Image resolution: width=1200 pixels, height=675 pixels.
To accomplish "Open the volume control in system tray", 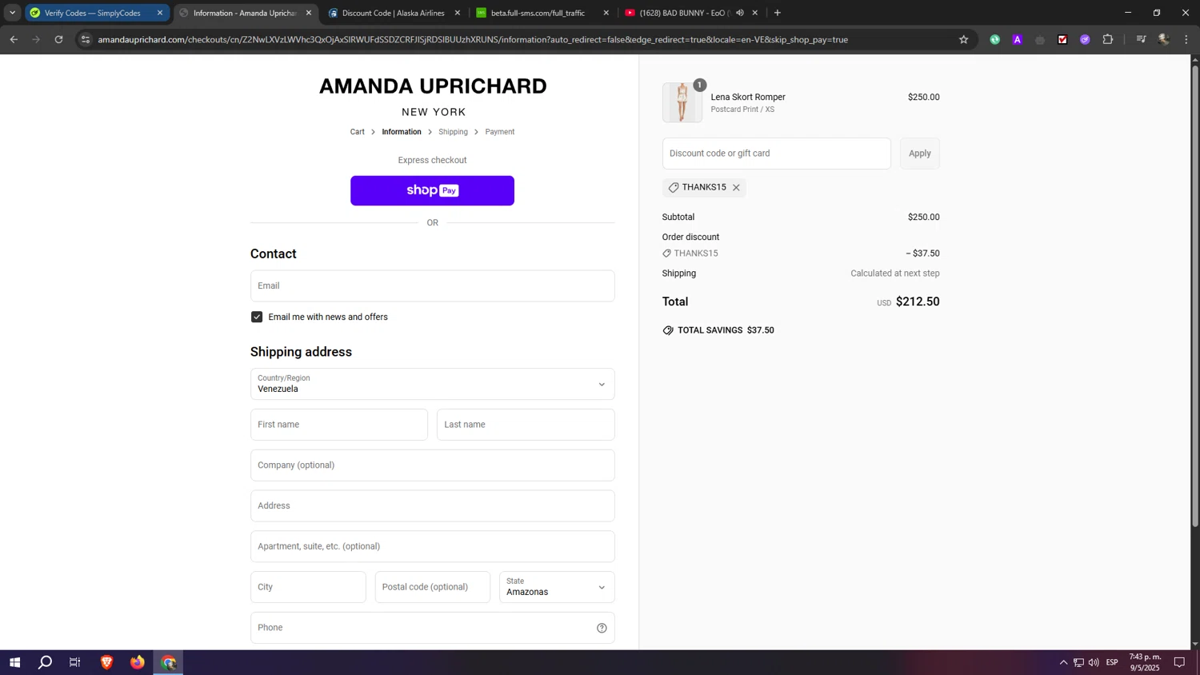I will 1094,662.
